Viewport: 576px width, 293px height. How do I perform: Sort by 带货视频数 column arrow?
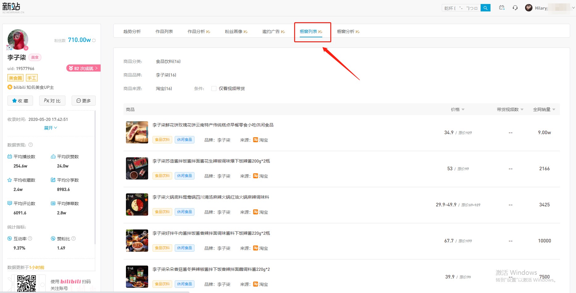tap(522, 109)
